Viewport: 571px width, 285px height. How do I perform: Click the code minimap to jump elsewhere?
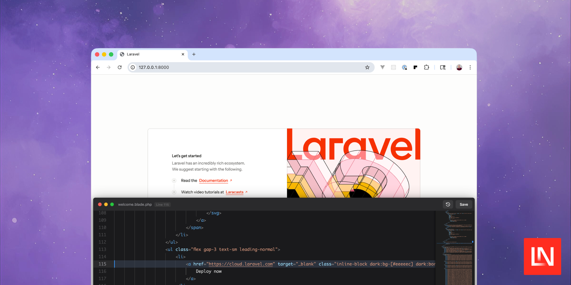tap(456, 246)
